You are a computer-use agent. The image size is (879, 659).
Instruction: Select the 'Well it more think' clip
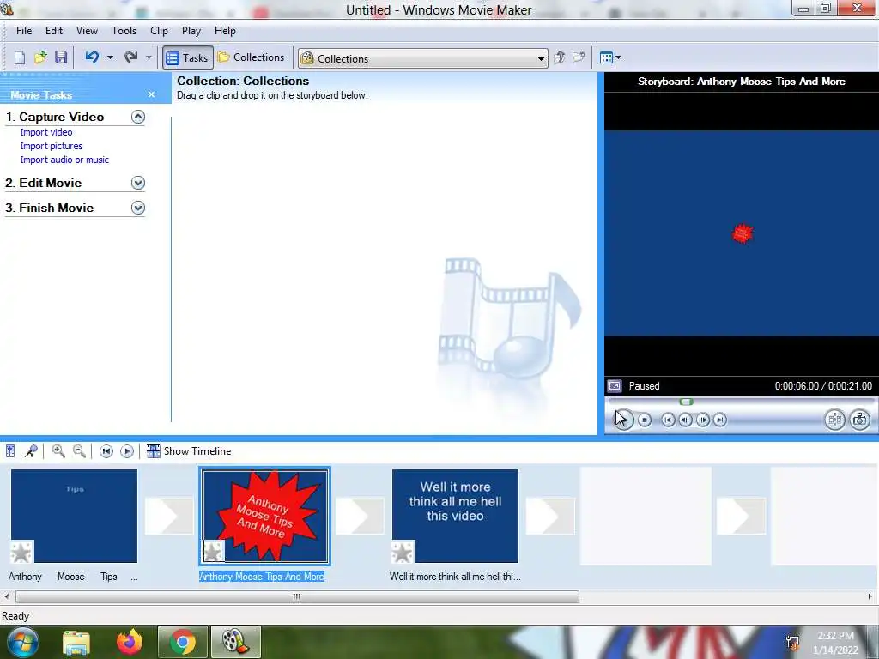(455, 516)
